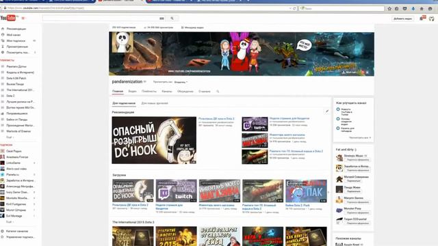The height and width of the screenshot is (246, 438).
Task: Click the browser reload icon
Action: [x=294, y=8]
